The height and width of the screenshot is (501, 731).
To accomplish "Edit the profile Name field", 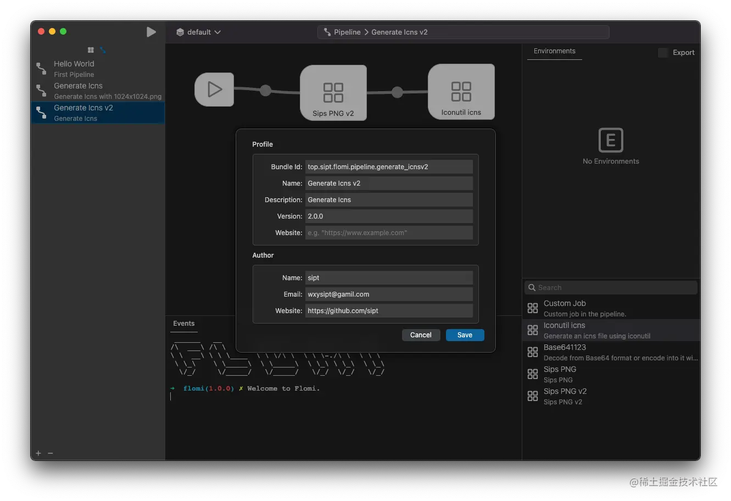I will 389,183.
